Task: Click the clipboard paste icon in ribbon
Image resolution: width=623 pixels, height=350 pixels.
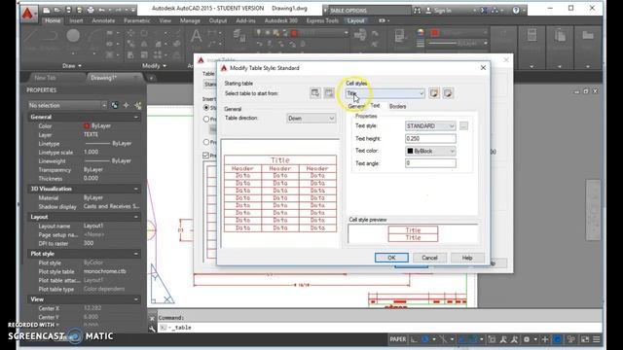Action: click(560, 36)
